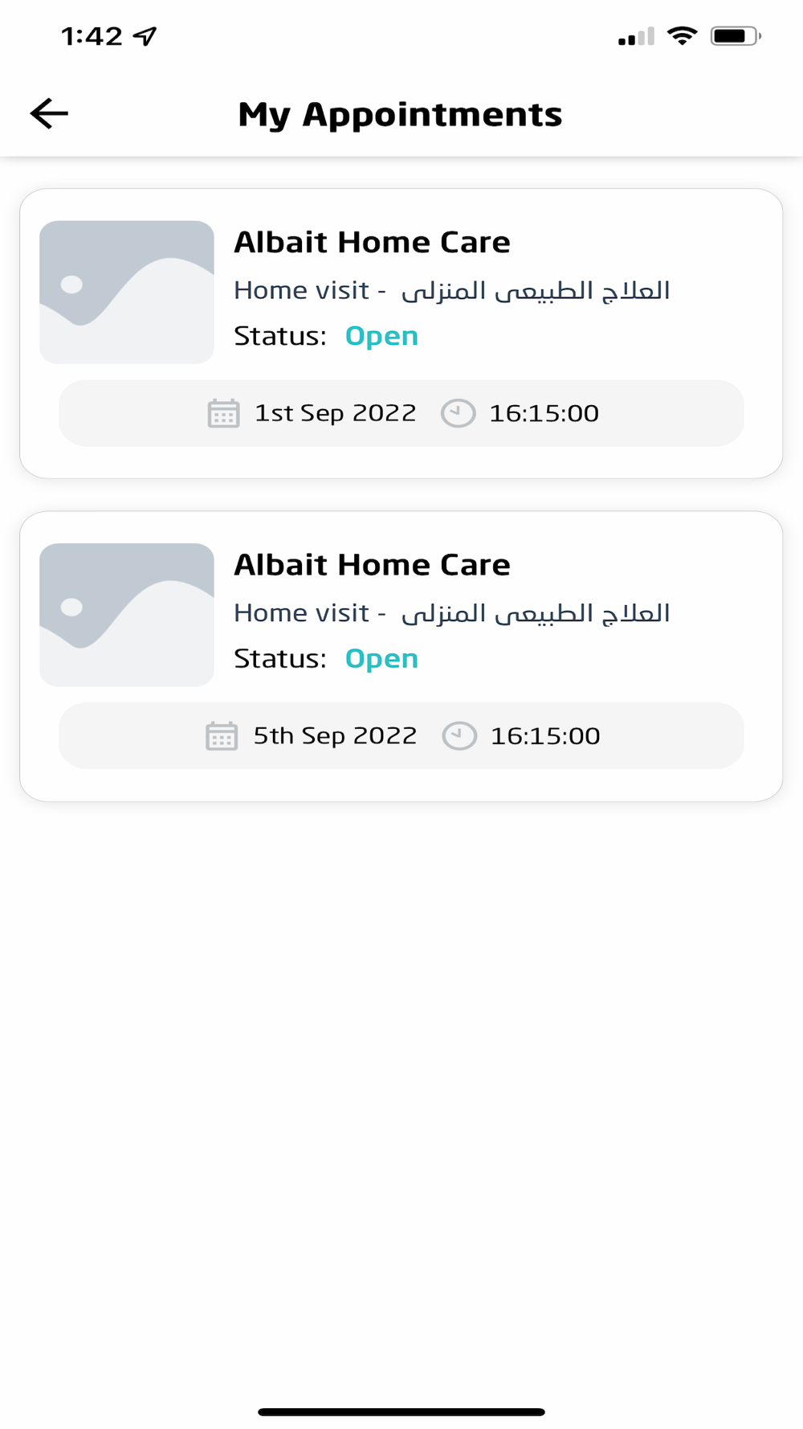This screenshot has height=1429, width=803.
Task: Tap Open status of 1st Sep appointment
Action: (381, 336)
